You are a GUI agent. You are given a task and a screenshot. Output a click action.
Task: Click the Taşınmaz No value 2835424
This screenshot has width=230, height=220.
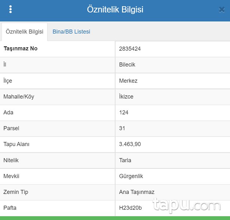(130, 49)
